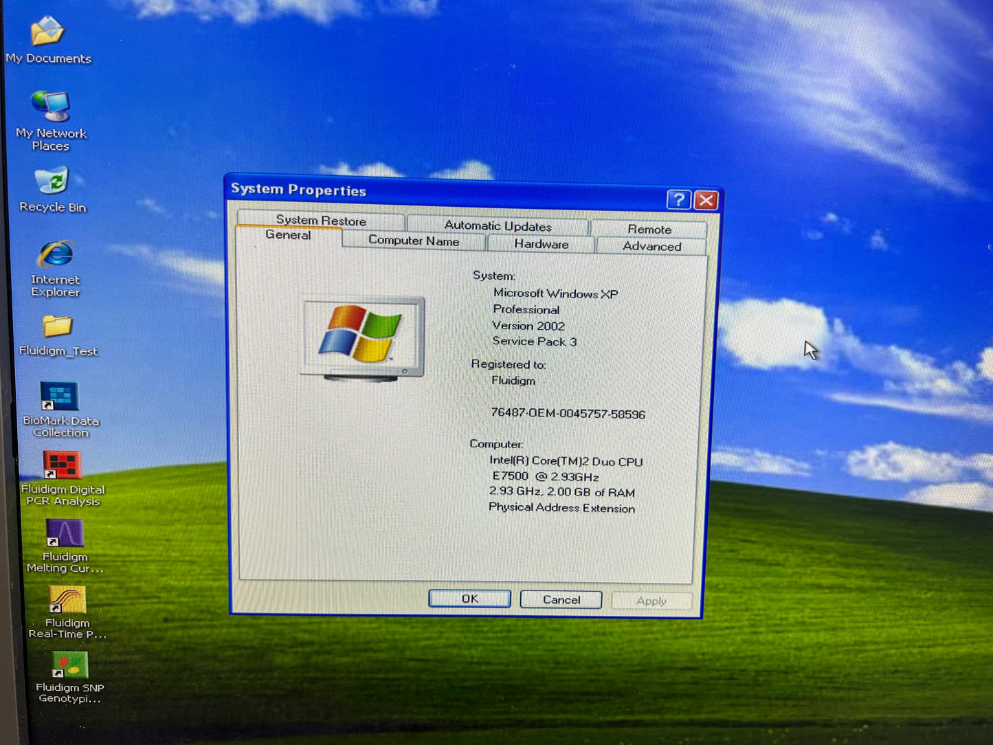Click the Recycle Bin icon

pyautogui.click(x=52, y=181)
